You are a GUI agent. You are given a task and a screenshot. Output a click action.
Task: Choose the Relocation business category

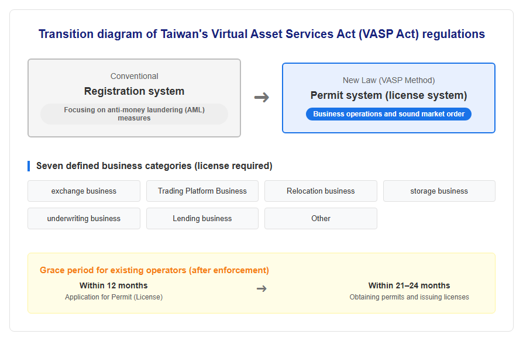point(321,191)
